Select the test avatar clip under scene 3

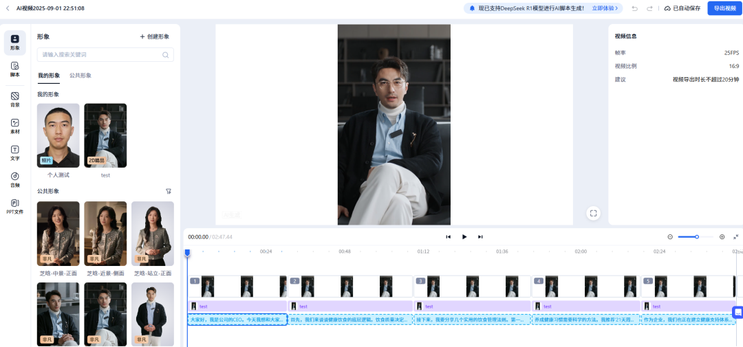[x=473, y=306]
